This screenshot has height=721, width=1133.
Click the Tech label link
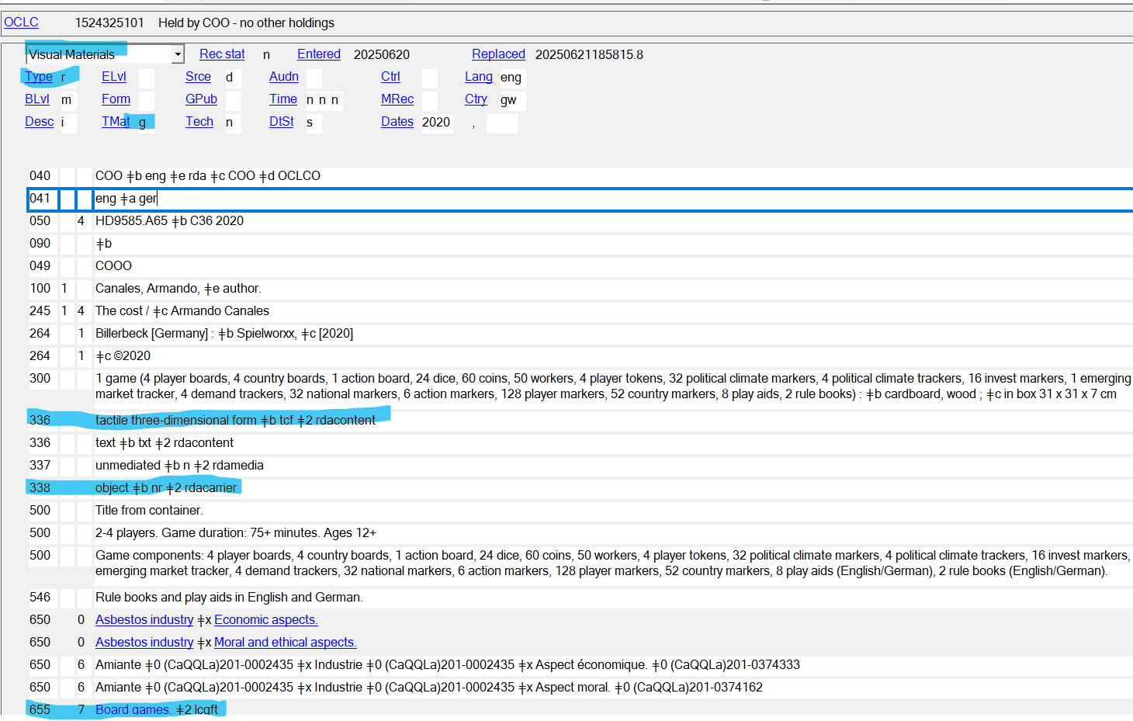199,122
